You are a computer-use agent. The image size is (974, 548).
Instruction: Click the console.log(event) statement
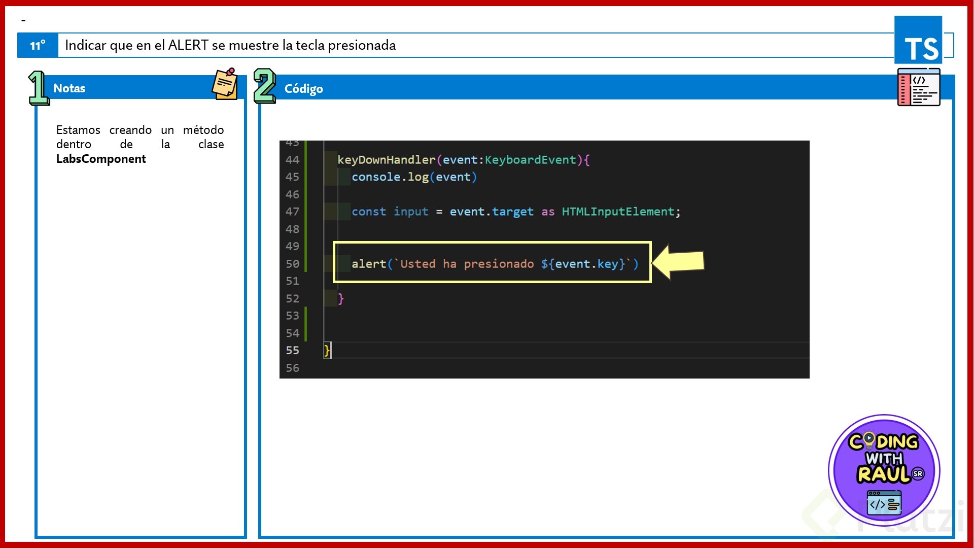click(x=414, y=177)
